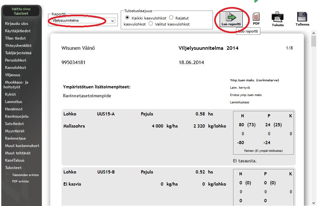Open Yhteyshenkilöt sidebar item
The width and height of the screenshot is (317, 206).
tap(18, 46)
